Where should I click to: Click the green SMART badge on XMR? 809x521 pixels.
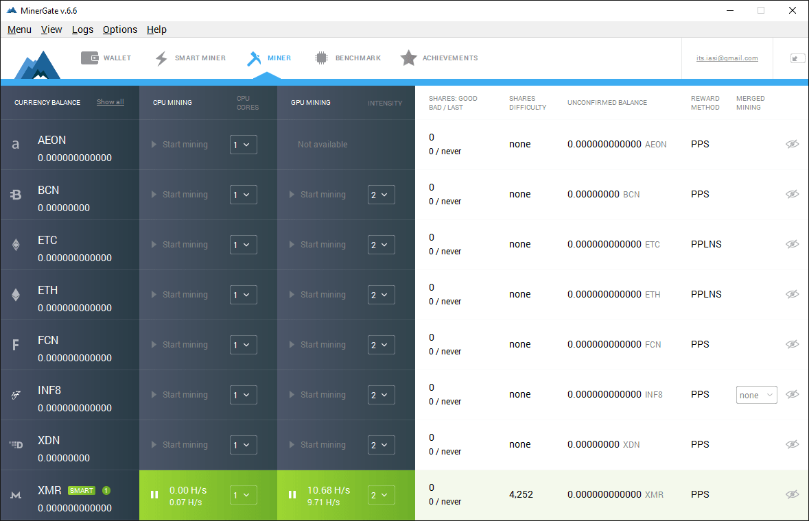pos(82,491)
